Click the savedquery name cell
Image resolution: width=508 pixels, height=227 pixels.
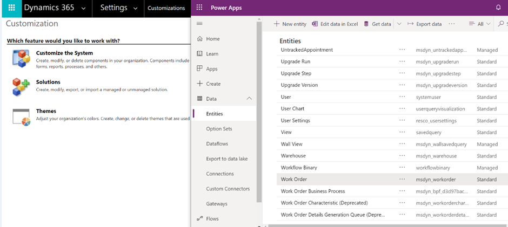click(429, 132)
